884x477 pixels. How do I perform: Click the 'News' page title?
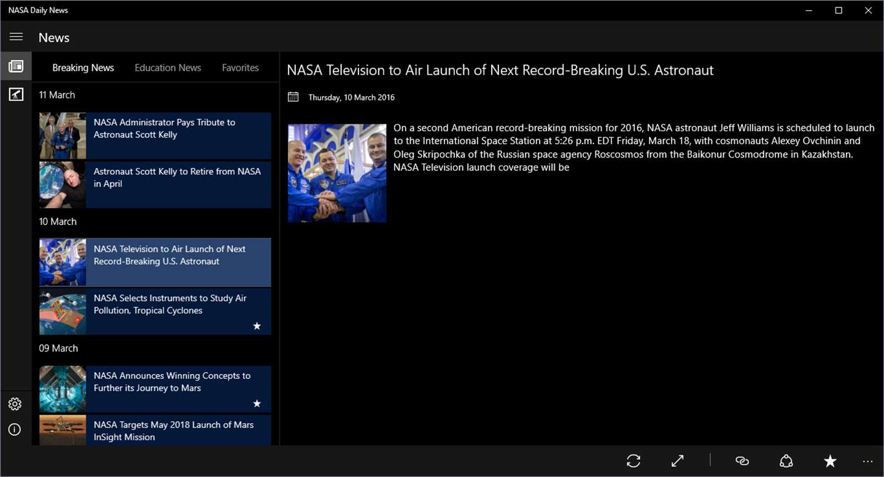54,37
